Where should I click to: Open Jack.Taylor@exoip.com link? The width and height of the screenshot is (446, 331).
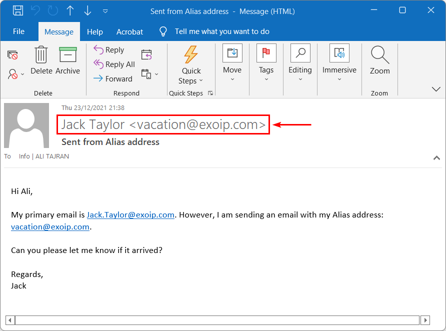(x=130, y=215)
